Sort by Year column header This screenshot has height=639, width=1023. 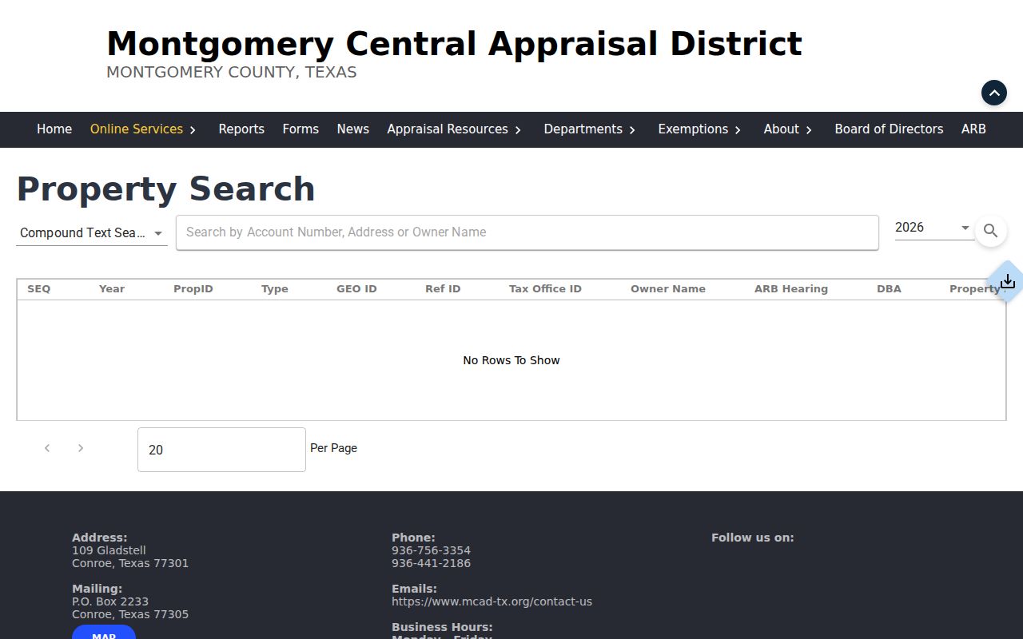[112, 289]
